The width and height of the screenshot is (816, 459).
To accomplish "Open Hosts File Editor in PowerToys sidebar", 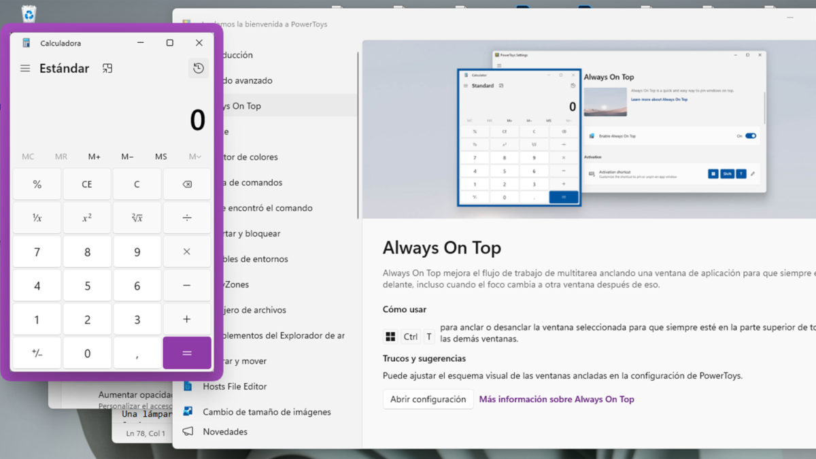I will pos(235,386).
